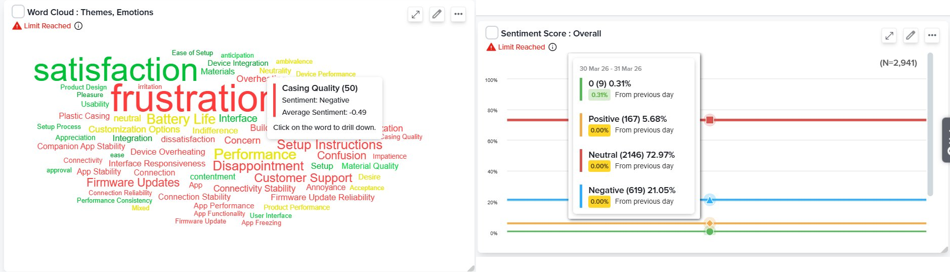Select the Word Cloud widget checkbox
This screenshot has width=950, height=272.
click(x=18, y=12)
